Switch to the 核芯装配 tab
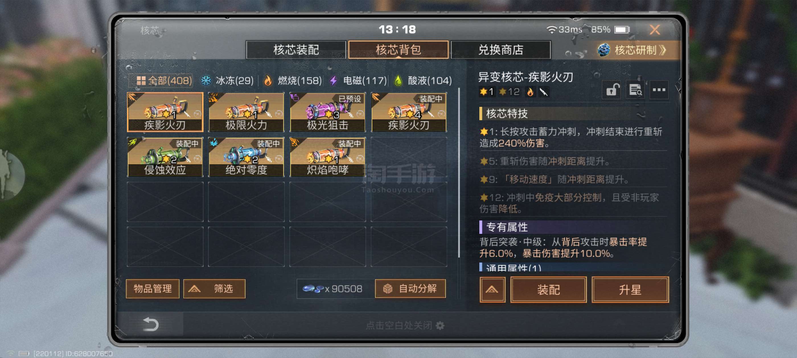Screen dimensions: 797x358 click(x=296, y=50)
